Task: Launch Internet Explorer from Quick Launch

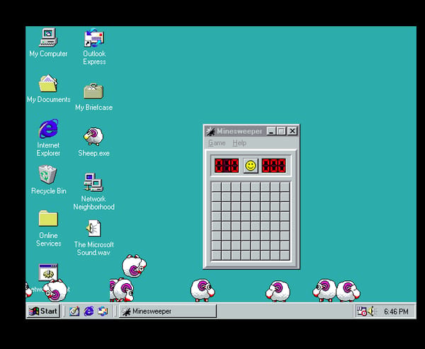Action: point(89,311)
